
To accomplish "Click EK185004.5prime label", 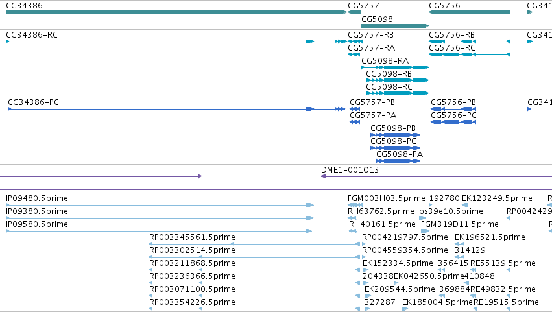I will pos(437,303).
